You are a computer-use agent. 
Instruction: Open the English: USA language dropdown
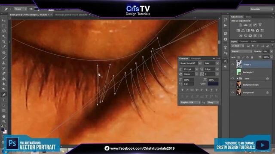pyautogui.click(x=190, y=102)
